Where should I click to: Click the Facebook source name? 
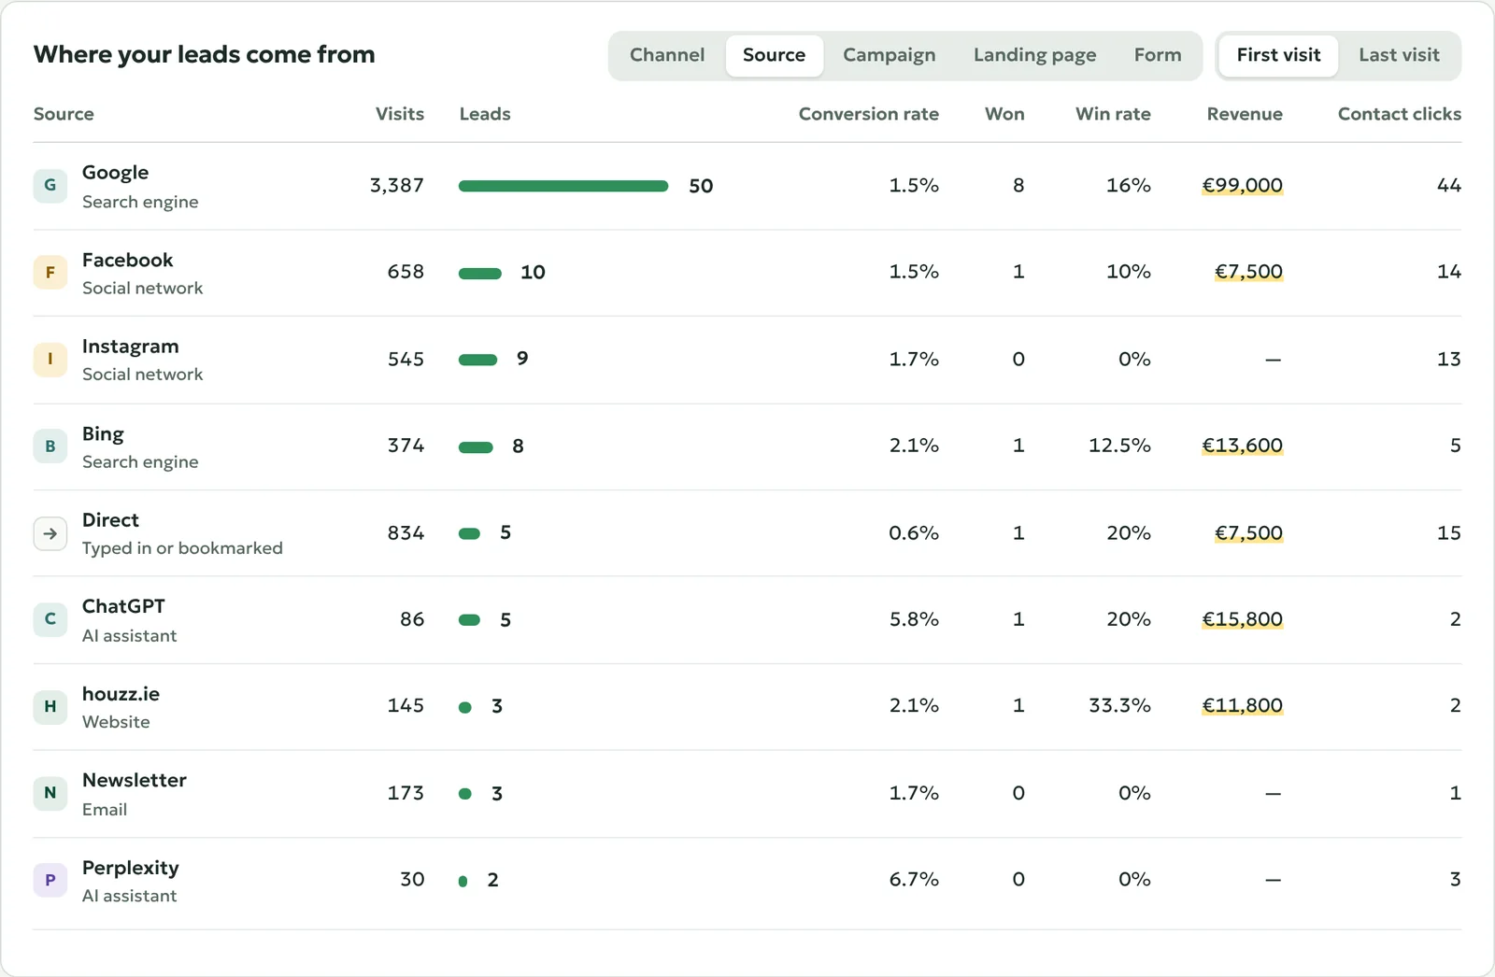coord(128,260)
